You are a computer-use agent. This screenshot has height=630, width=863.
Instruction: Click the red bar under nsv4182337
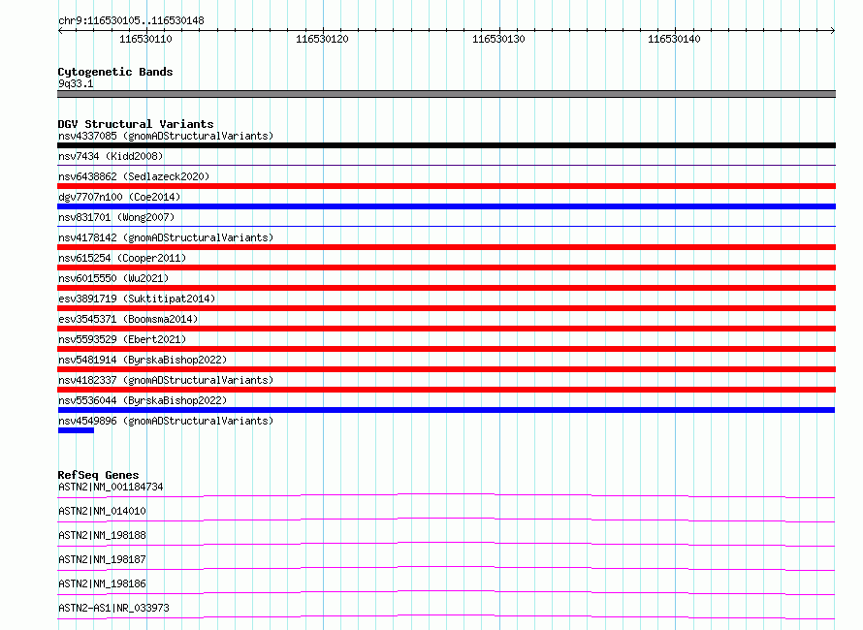pyautogui.click(x=446, y=390)
